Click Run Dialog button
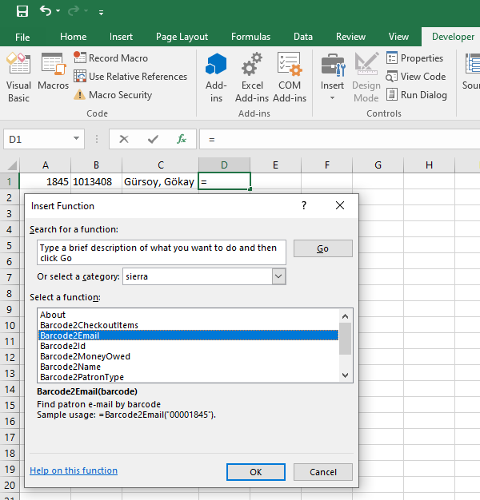This screenshot has height=500, width=480. pos(417,95)
